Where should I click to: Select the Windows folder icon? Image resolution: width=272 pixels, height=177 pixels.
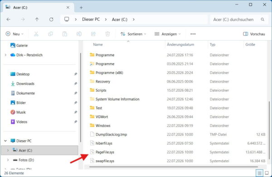92,125
